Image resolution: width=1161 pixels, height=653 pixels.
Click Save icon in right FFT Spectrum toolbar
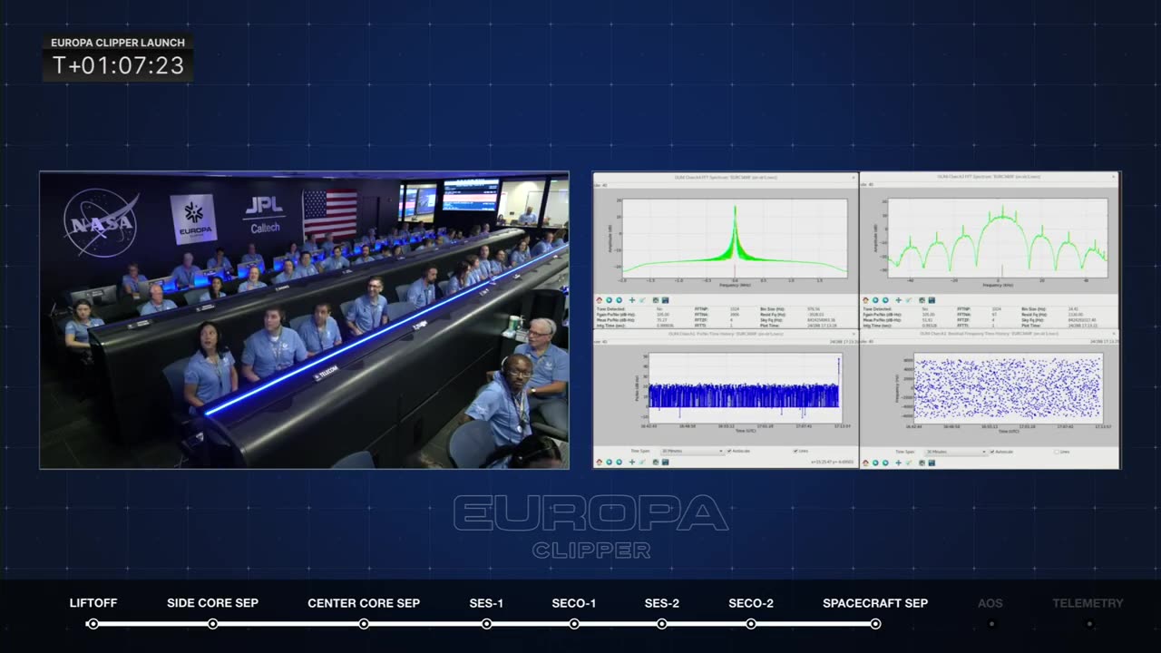(x=932, y=300)
